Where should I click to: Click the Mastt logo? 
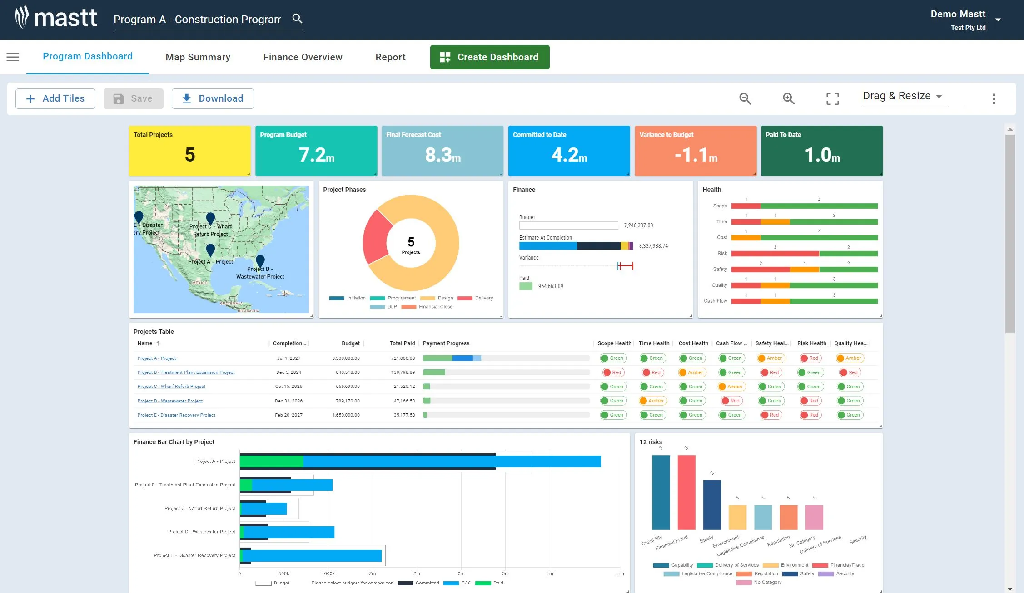pos(56,18)
